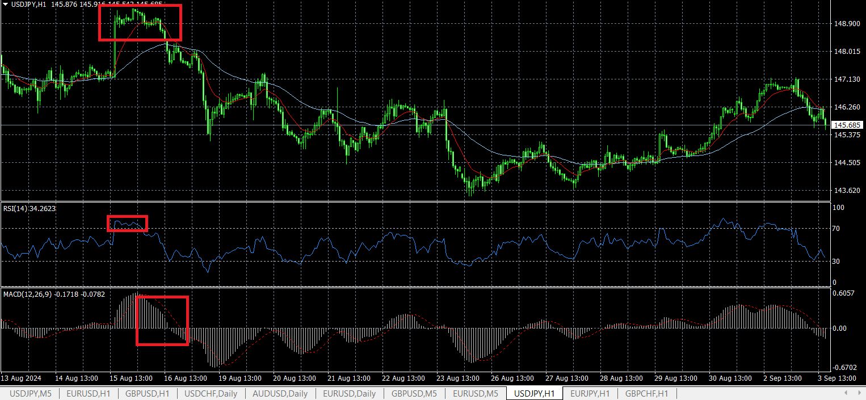Click the 27 Aug 13:00 time label
This screenshot has height=400, width=866.
567,378
